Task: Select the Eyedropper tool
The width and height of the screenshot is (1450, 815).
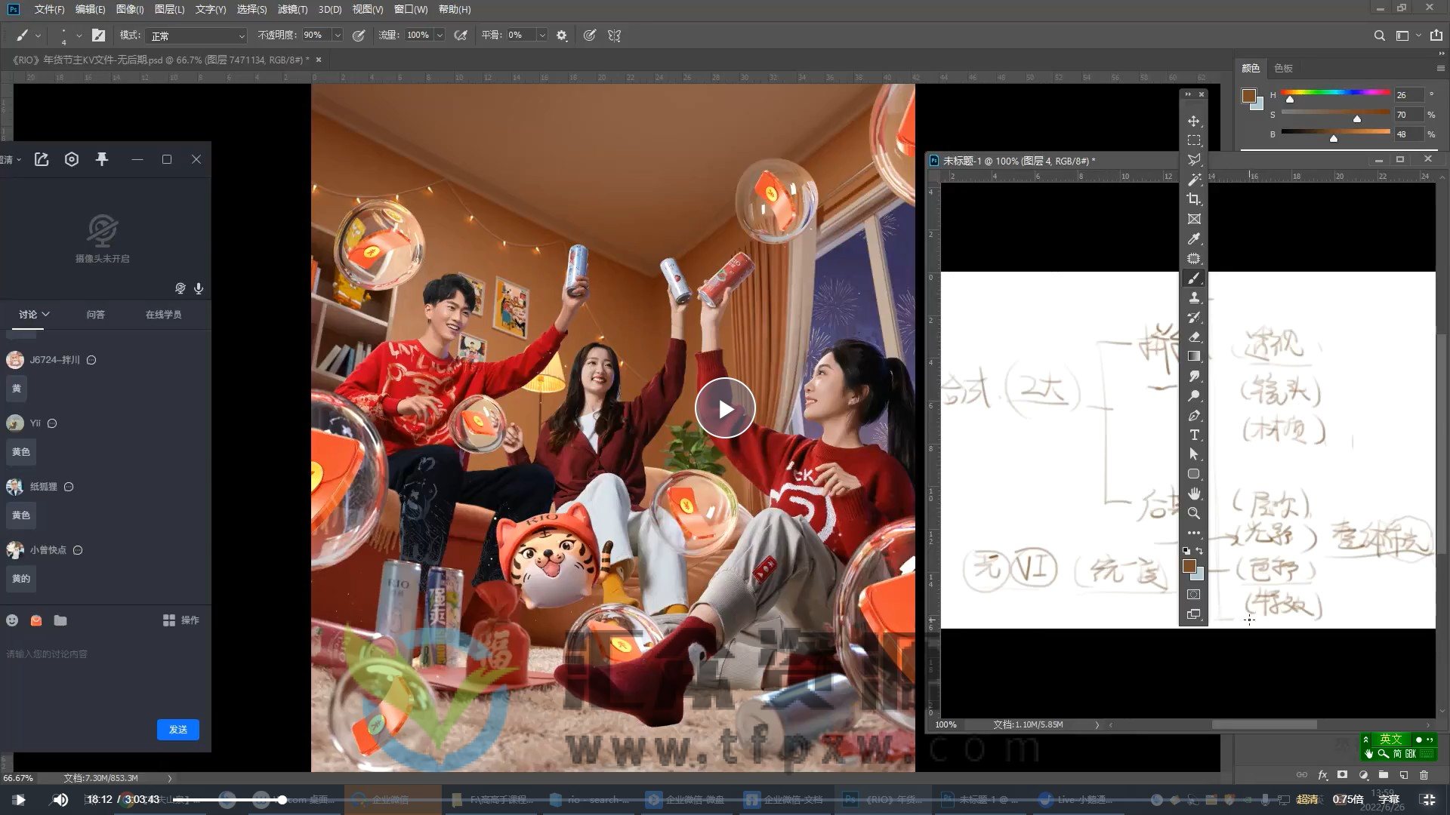Action: coord(1193,238)
